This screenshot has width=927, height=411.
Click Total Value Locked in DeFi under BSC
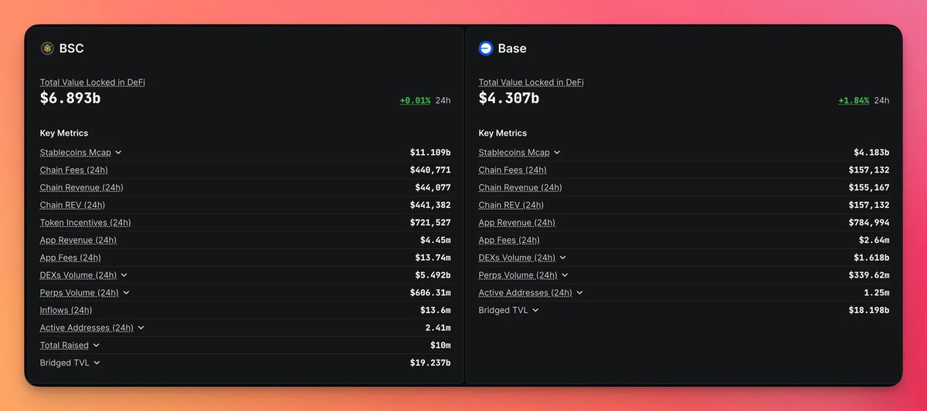[93, 83]
